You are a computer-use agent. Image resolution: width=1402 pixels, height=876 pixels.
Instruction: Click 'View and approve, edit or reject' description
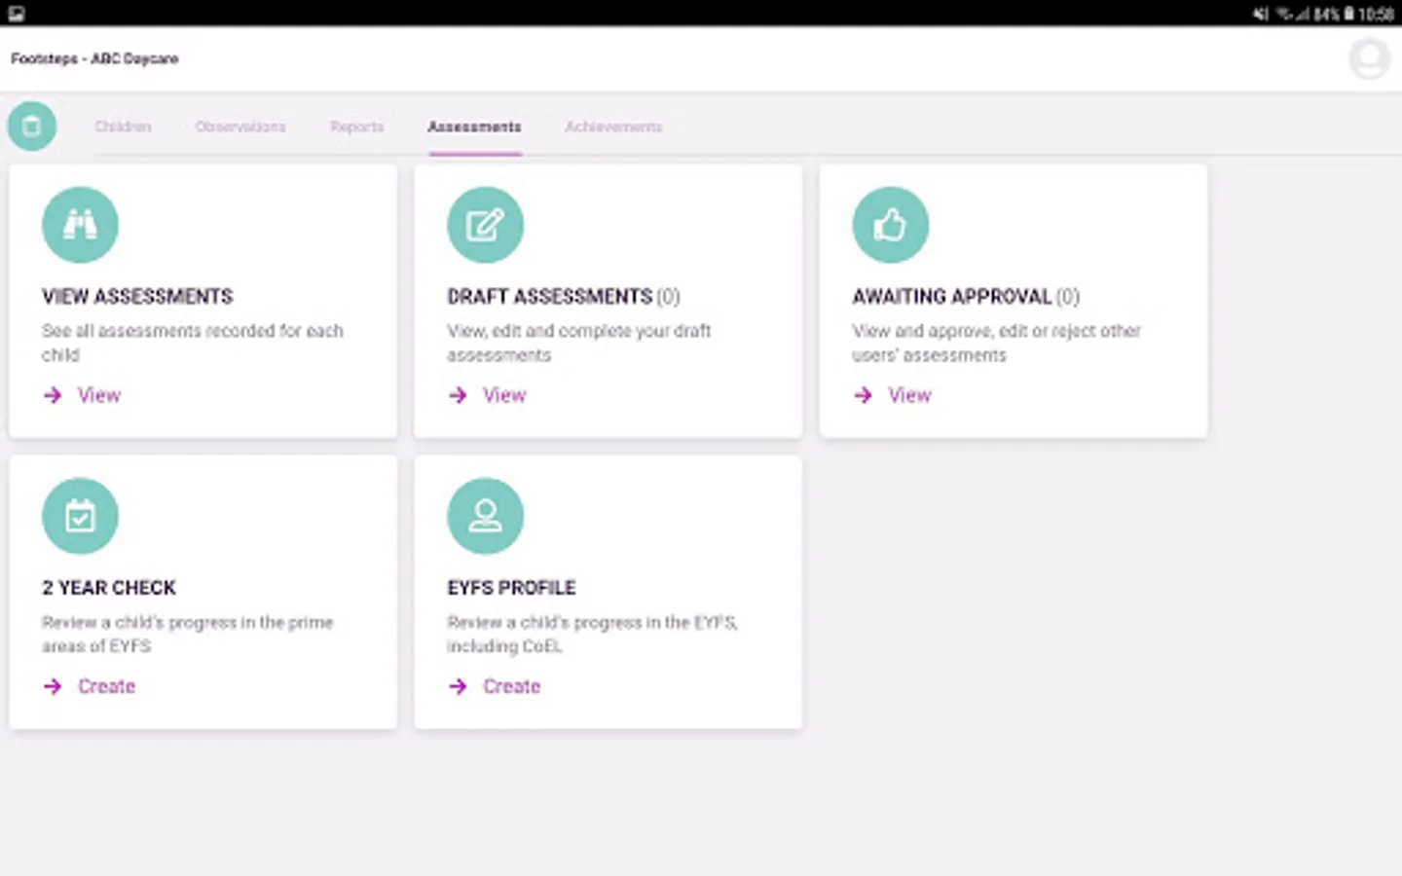point(996,343)
